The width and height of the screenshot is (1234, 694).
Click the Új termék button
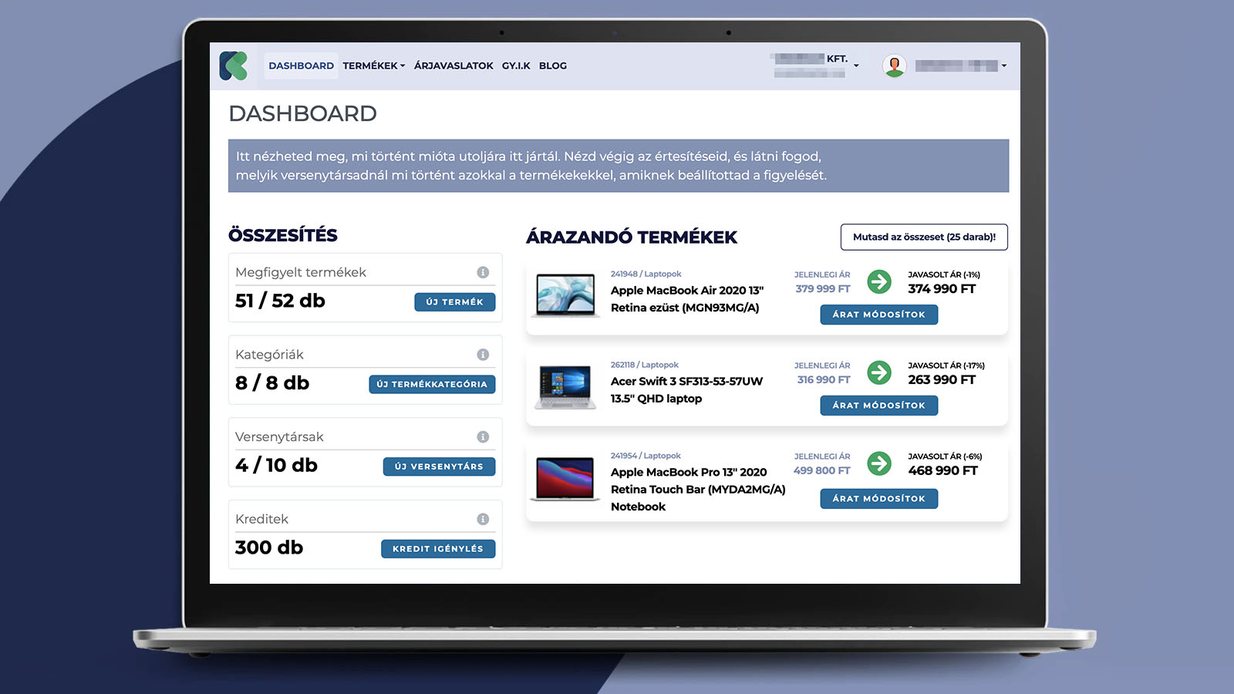455,302
